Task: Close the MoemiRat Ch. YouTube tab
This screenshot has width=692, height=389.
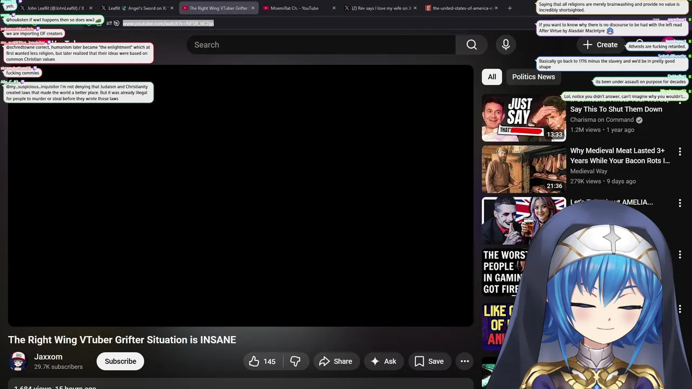Action: tap(334, 8)
